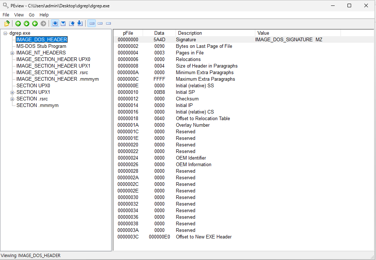
Task: Select SECTION .mmmym tree item
Action: [x=37, y=105]
